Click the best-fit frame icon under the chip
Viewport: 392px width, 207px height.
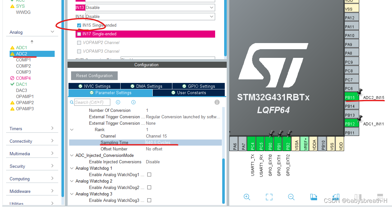269,197
